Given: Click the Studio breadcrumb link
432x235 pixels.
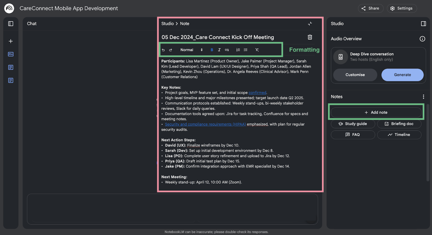Looking at the screenshot, I should coord(168,24).
